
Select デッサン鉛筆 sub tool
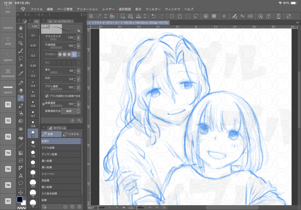[x=61, y=154]
